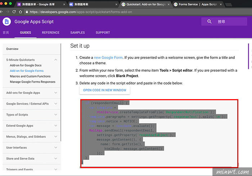Click the sidebar vertical scrollbar
252x176 pixels.
point(61,92)
